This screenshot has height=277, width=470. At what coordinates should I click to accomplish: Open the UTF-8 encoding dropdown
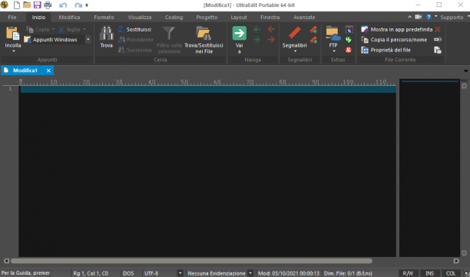180,273
